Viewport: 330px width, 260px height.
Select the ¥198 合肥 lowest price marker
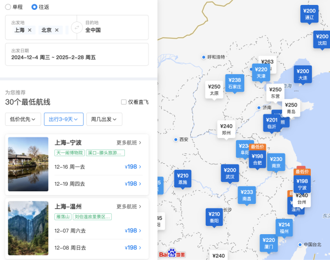257,159
